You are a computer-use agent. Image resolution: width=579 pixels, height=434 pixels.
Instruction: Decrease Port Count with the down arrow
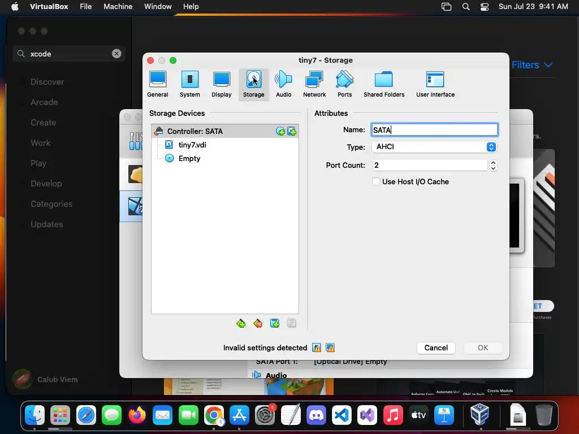coord(493,168)
